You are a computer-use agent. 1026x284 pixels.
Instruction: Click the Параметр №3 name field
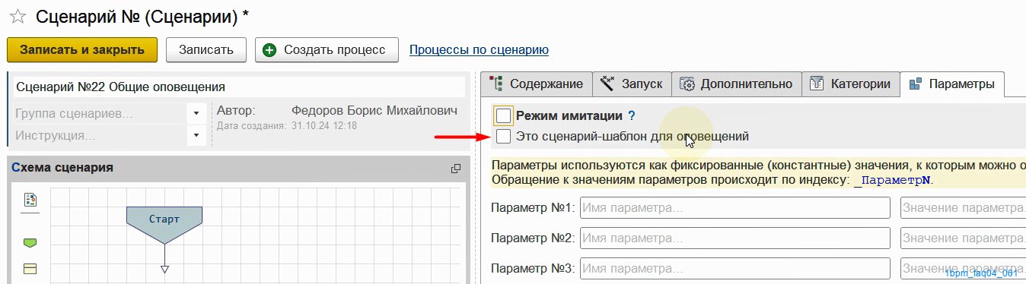[x=734, y=269]
